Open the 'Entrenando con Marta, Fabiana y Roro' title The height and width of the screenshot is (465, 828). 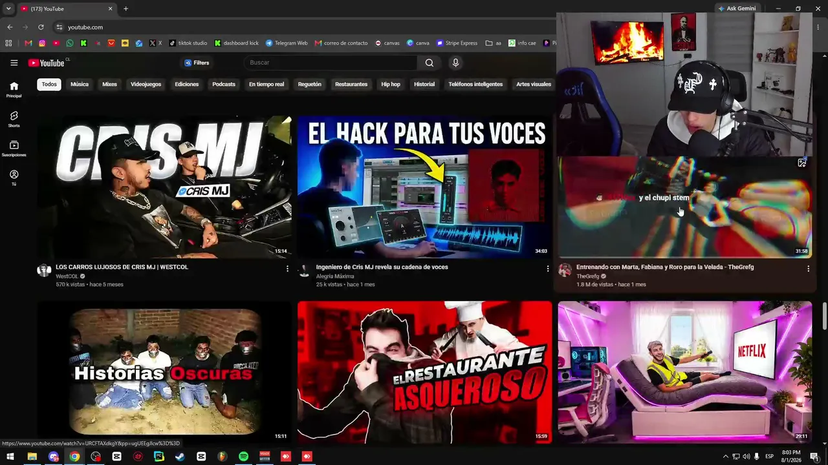pyautogui.click(x=665, y=267)
